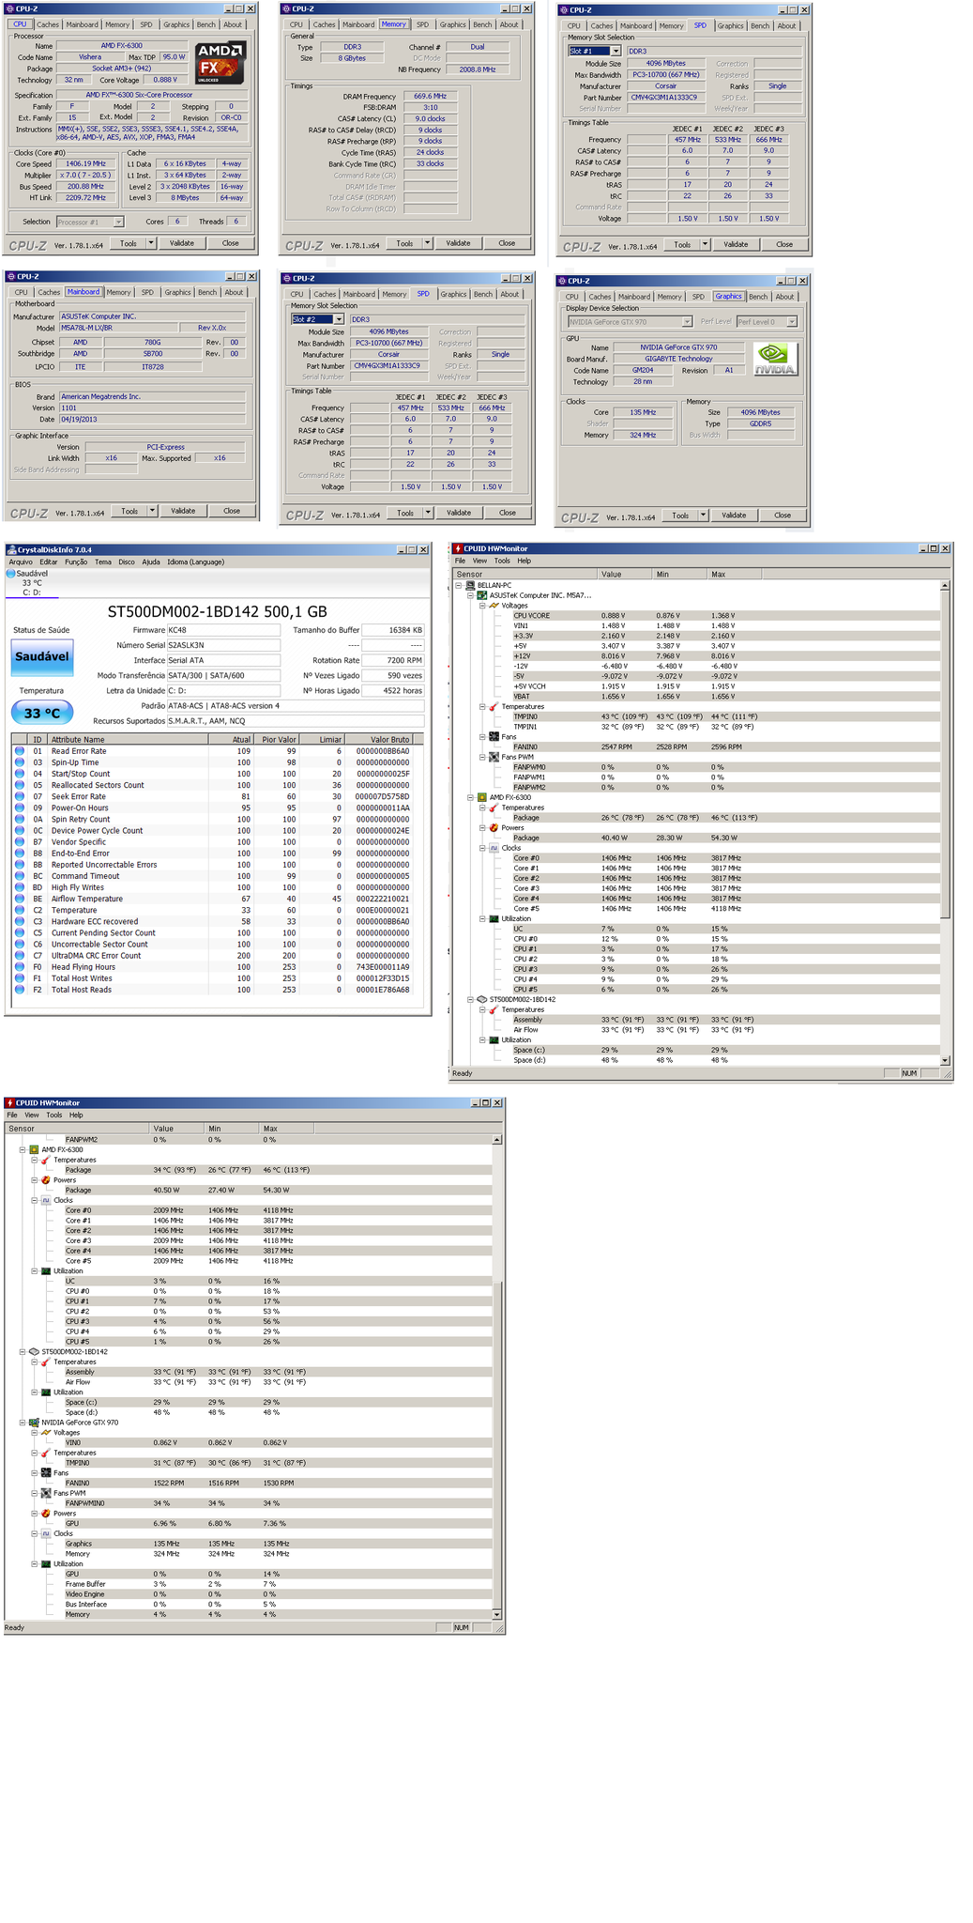Click the Fans PWM icon under ASUSTeK in HWMonitor

point(494,757)
